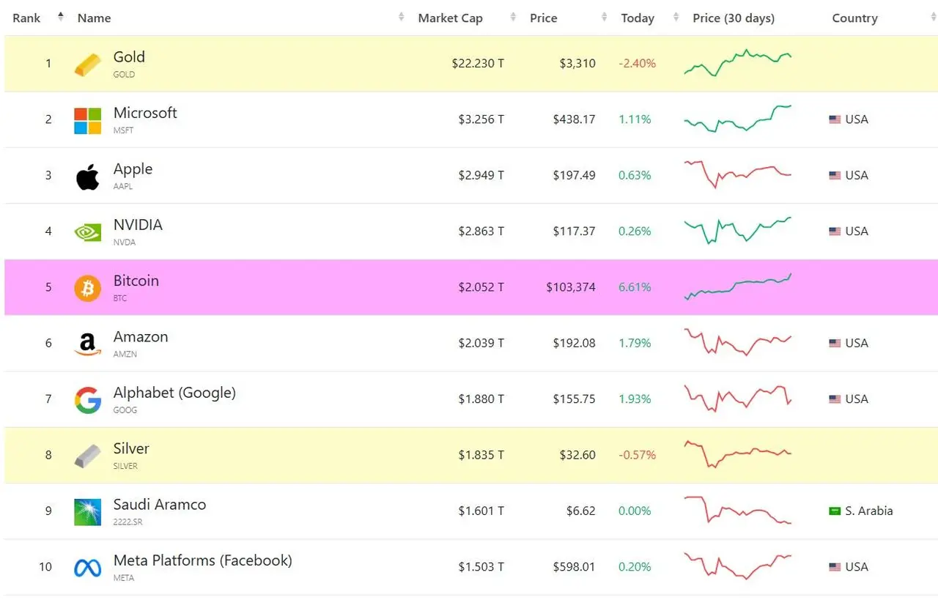The height and width of the screenshot is (600, 938).
Task: Open the Gold asset link
Action: pyautogui.click(x=129, y=57)
